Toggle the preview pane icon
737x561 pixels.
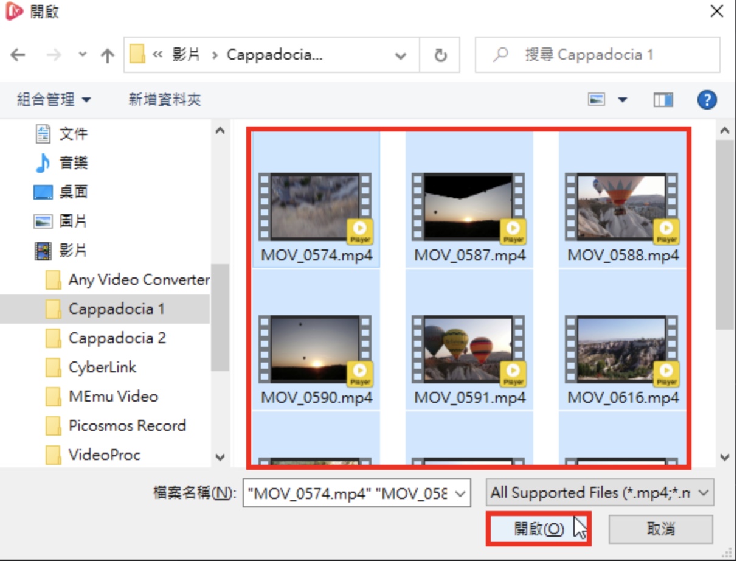(663, 100)
